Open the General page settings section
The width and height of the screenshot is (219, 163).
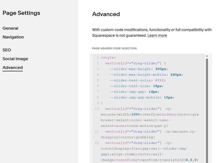pyautogui.click(x=10, y=28)
